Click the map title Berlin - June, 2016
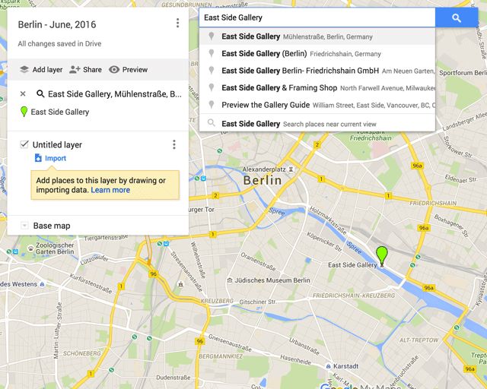The height and width of the screenshot is (389, 487). (57, 24)
